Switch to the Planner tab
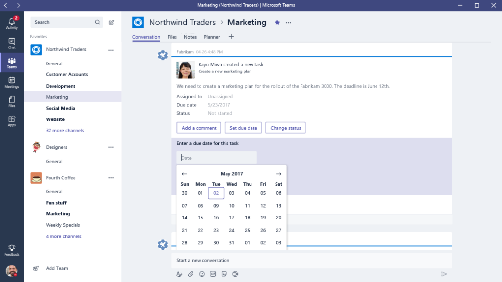Screen dimensions: 502x282 point(212,37)
